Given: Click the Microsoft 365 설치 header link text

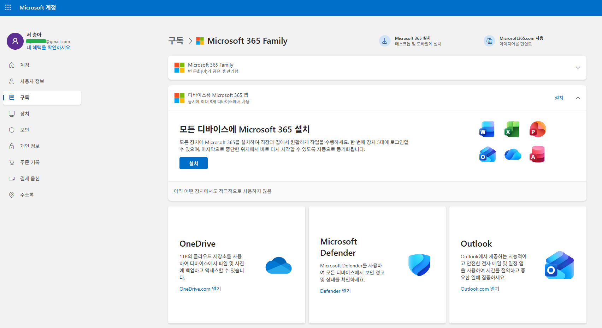Looking at the screenshot, I should (x=413, y=38).
